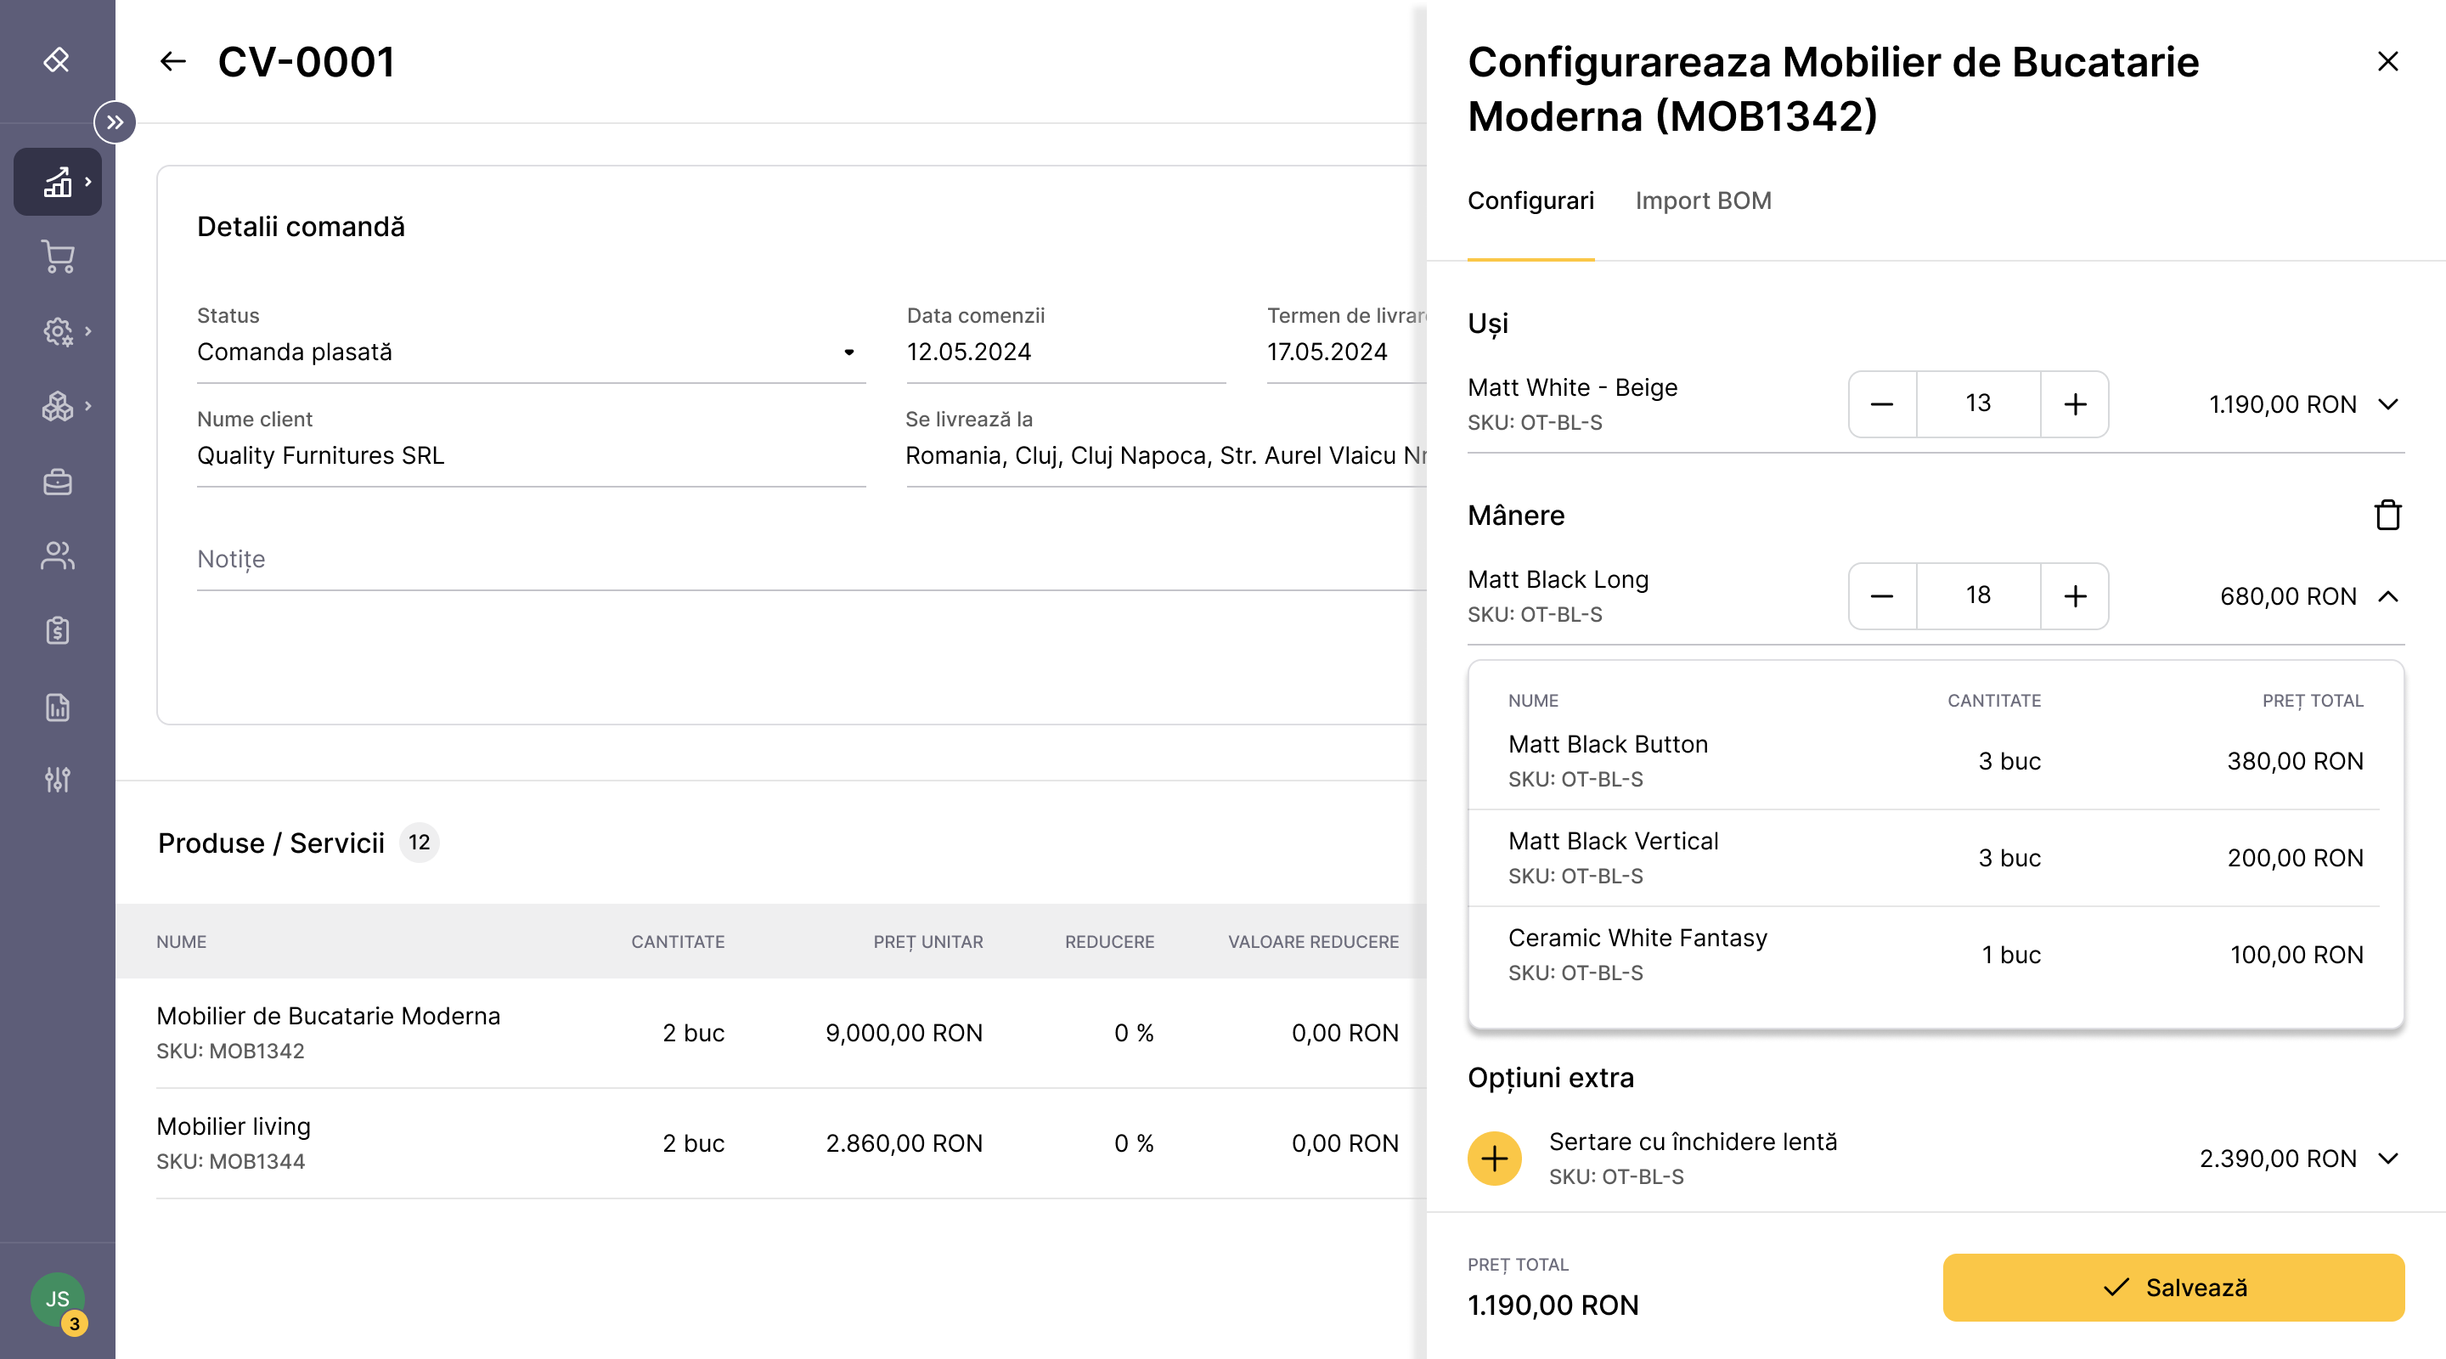Edit the Matt White - Beige quantity field
2446x1359 pixels.
(1978, 404)
